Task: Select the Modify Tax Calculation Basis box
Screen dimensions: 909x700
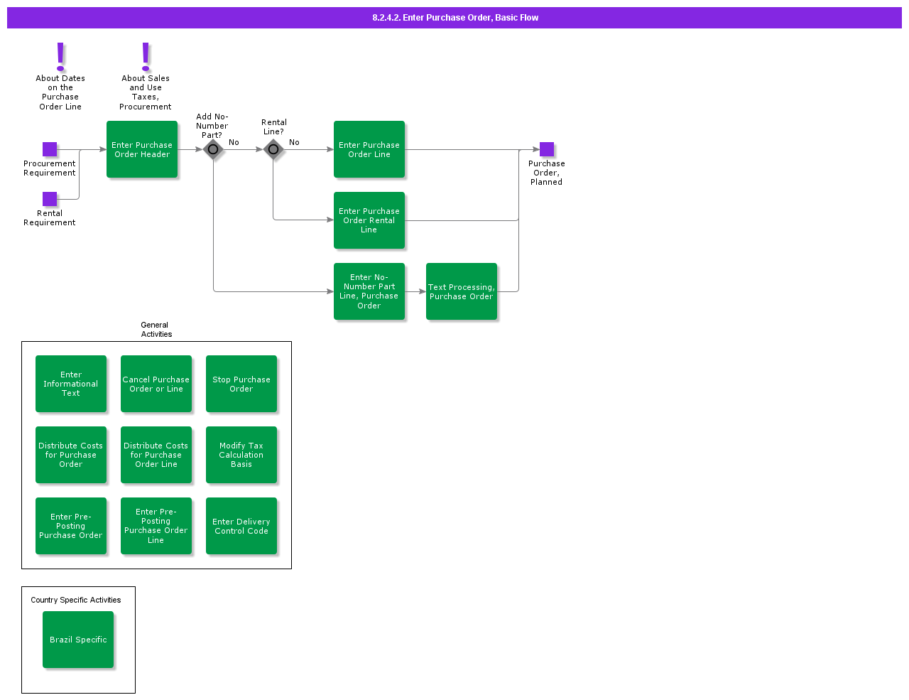Action: pyautogui.click(x=241, y=455)
